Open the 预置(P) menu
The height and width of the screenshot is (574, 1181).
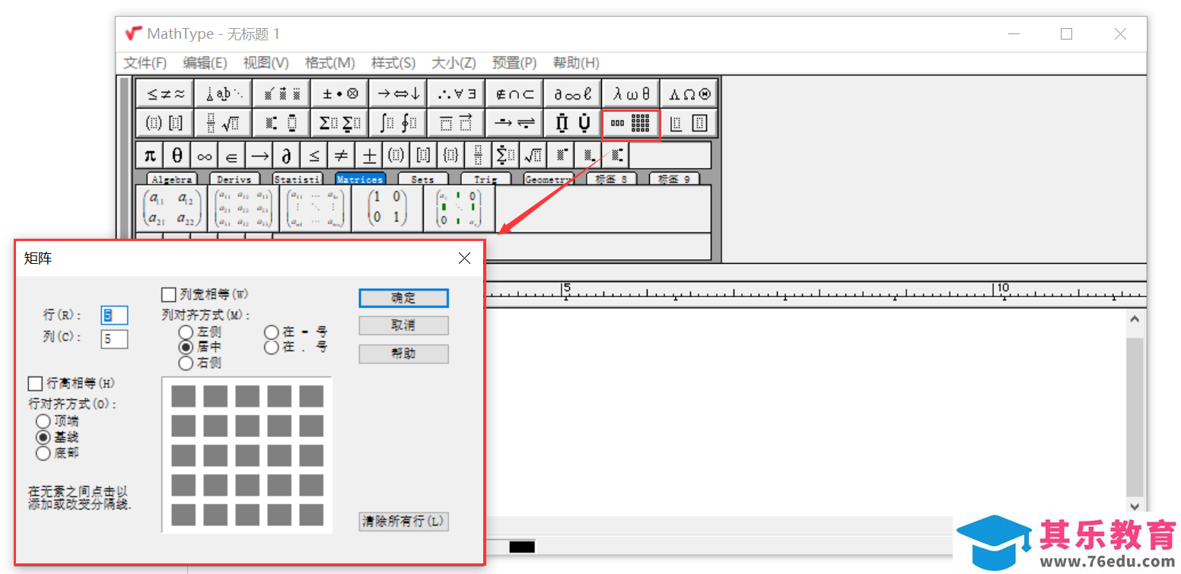tap(514, 62)
